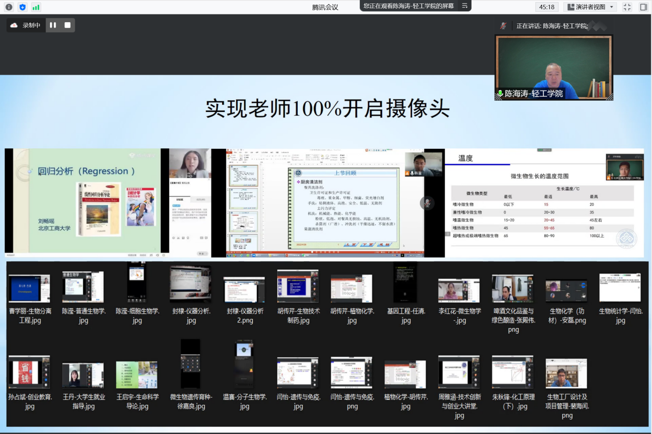Click exit fullscreen icon at top-right

[627, 7]
